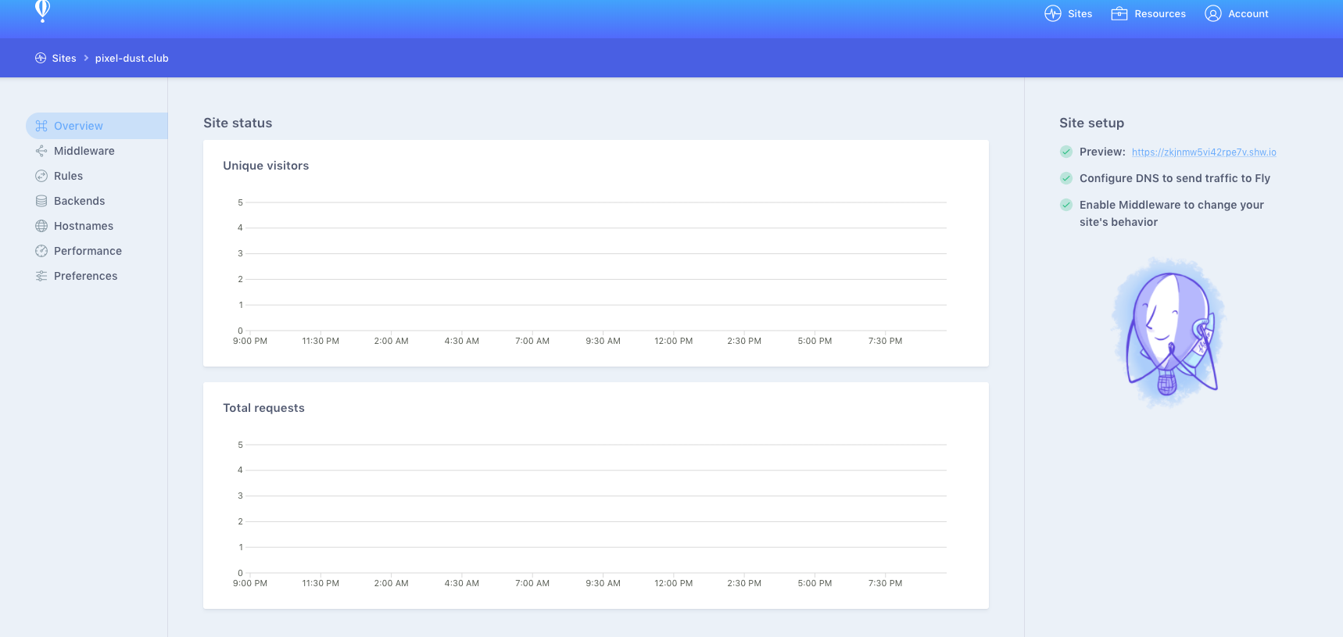
Task: Click 4:30 AM on Unique visitors chart
Action: [x=462, y=341]
